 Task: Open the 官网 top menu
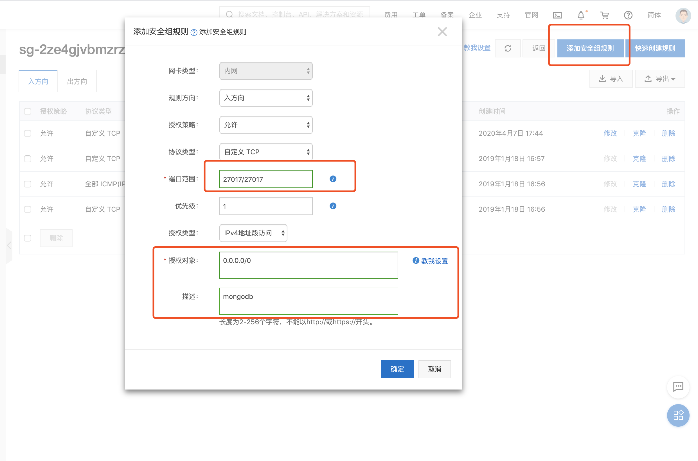point(532,15)
